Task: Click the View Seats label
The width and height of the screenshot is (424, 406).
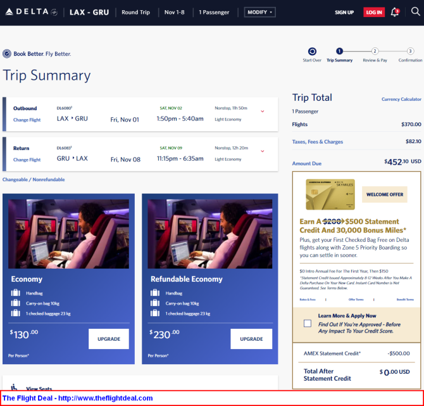Action: click(39, 388)
